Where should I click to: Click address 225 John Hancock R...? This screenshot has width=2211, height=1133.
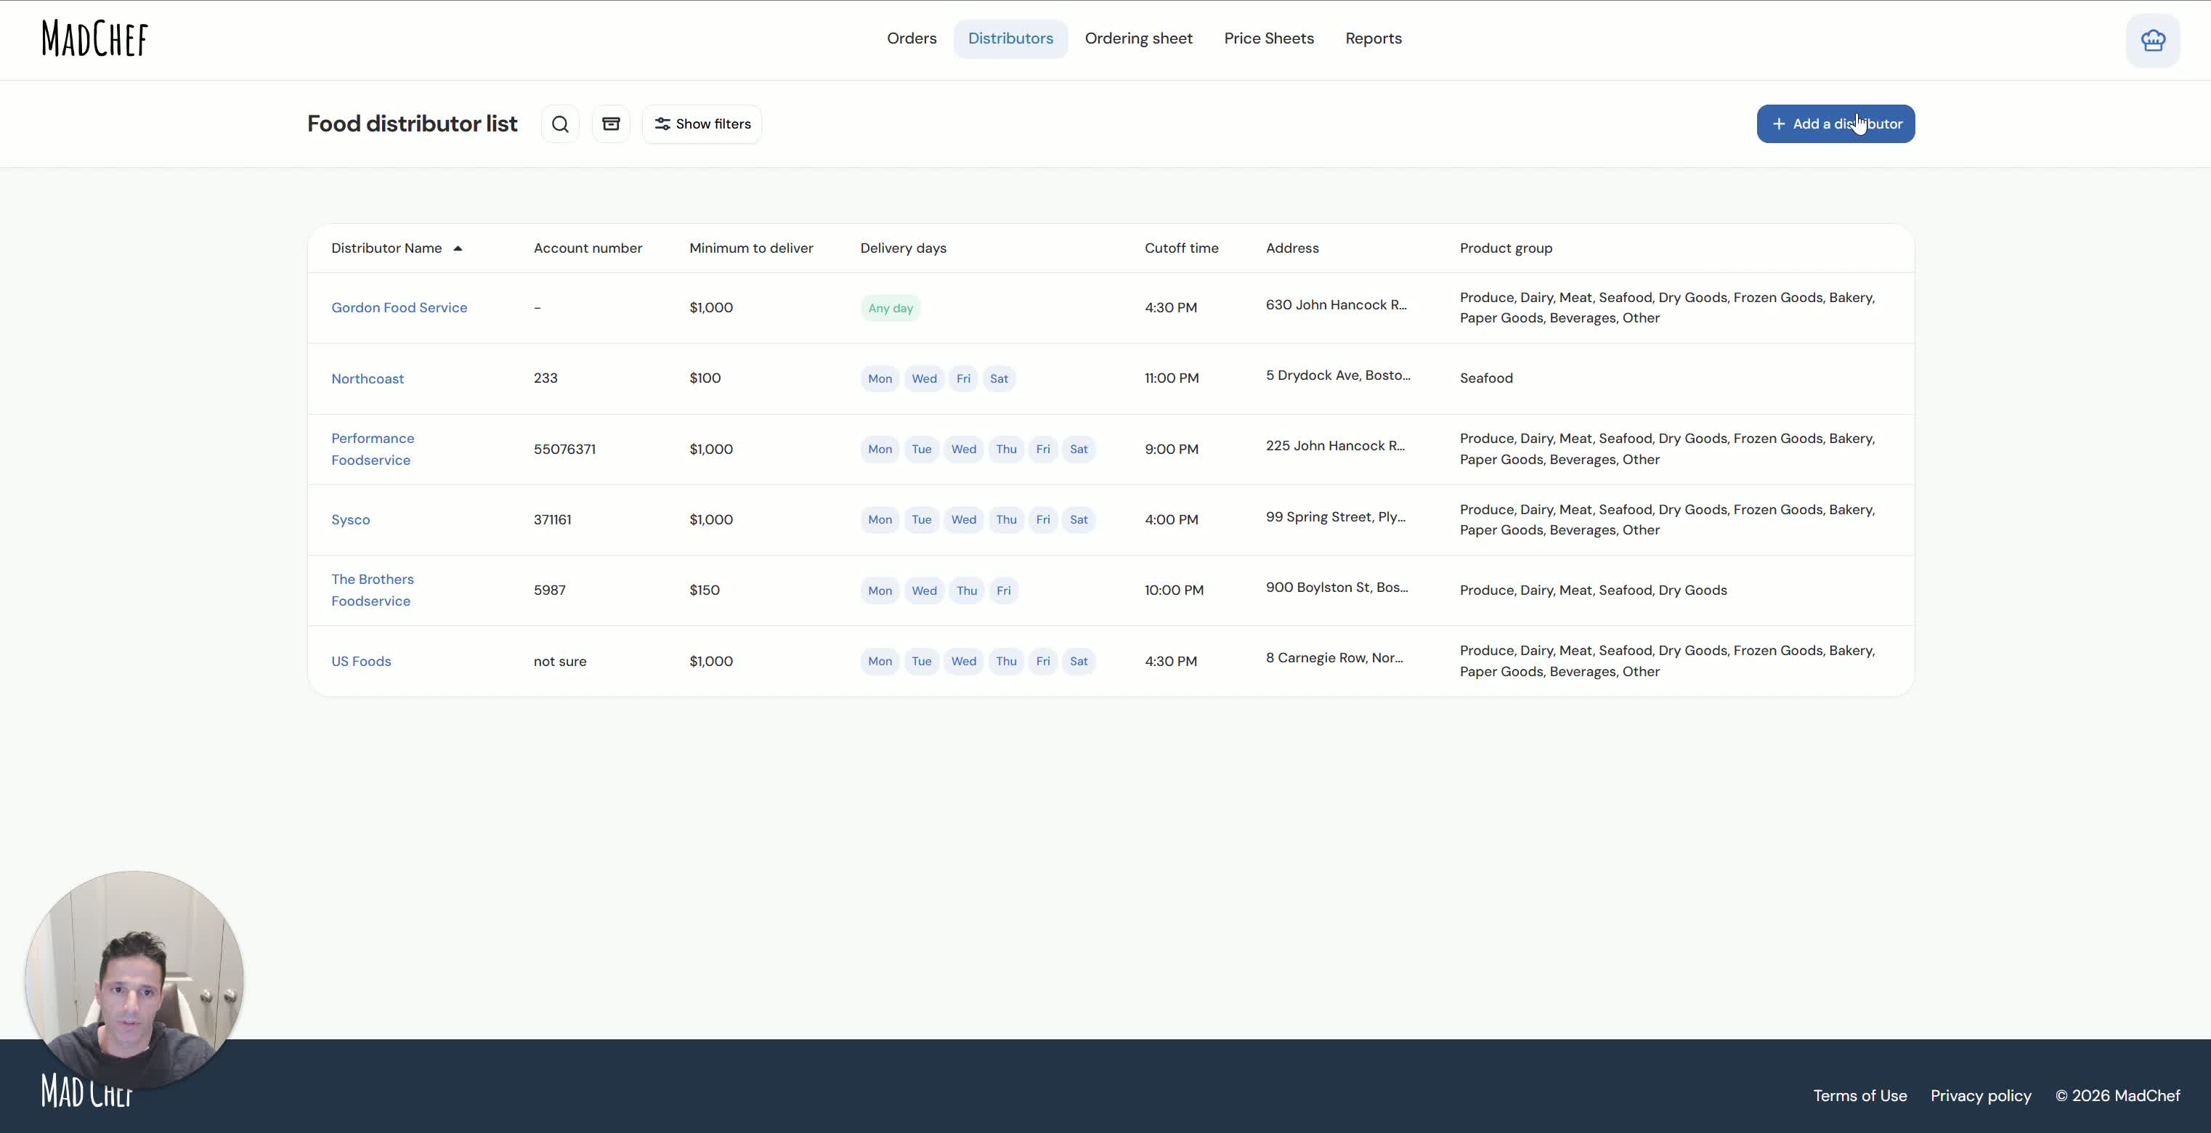coord(1335,447)
